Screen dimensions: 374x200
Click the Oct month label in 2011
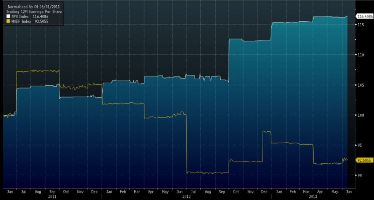tap(66, 192)
